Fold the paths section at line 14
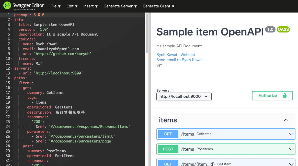 point(12,78)
